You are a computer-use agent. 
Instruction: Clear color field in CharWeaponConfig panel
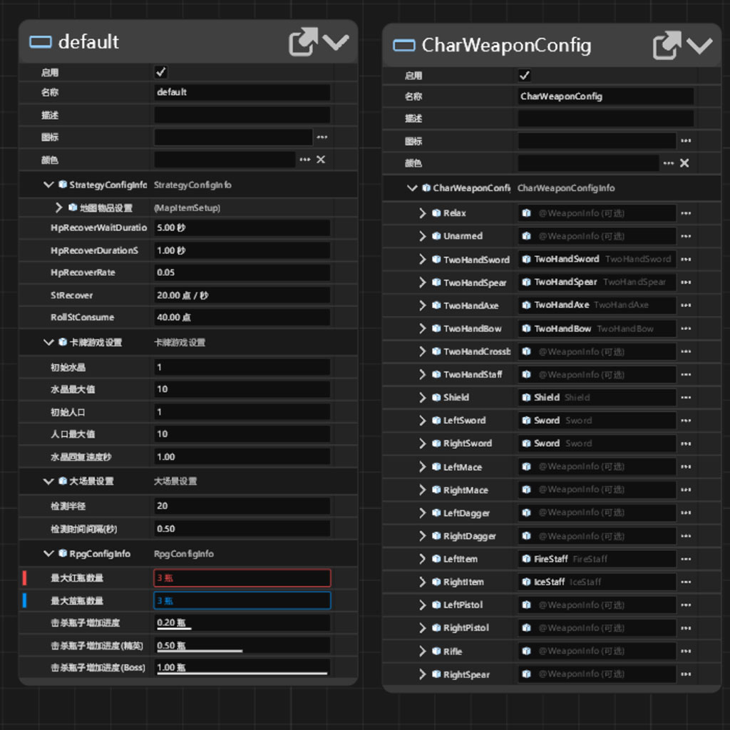pos(684,163)
